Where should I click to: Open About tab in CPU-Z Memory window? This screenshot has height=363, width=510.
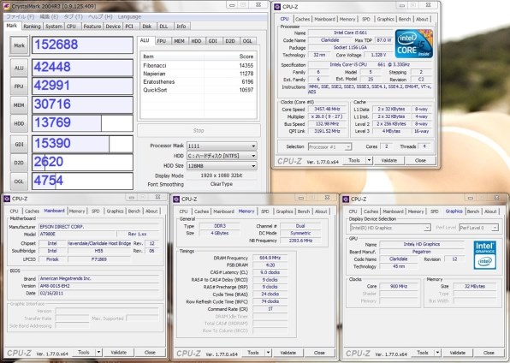321,211
